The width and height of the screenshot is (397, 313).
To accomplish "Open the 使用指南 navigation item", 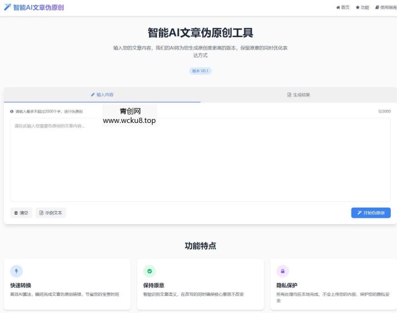I will coord(386,7).
